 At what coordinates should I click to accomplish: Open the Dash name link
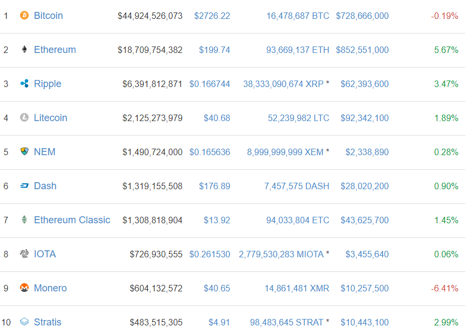45,186
